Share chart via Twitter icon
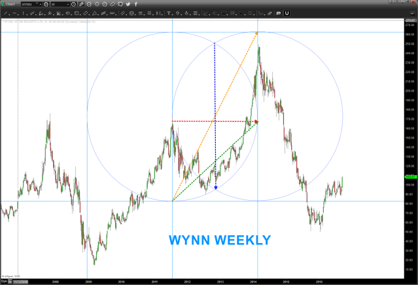This screenshot has height=285, width=418. (128, 5)
